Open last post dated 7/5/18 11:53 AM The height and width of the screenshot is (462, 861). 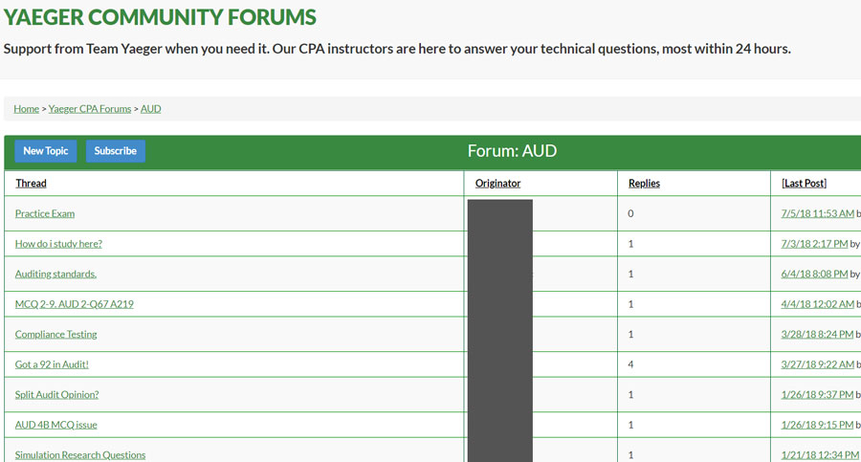click(818, 213)
